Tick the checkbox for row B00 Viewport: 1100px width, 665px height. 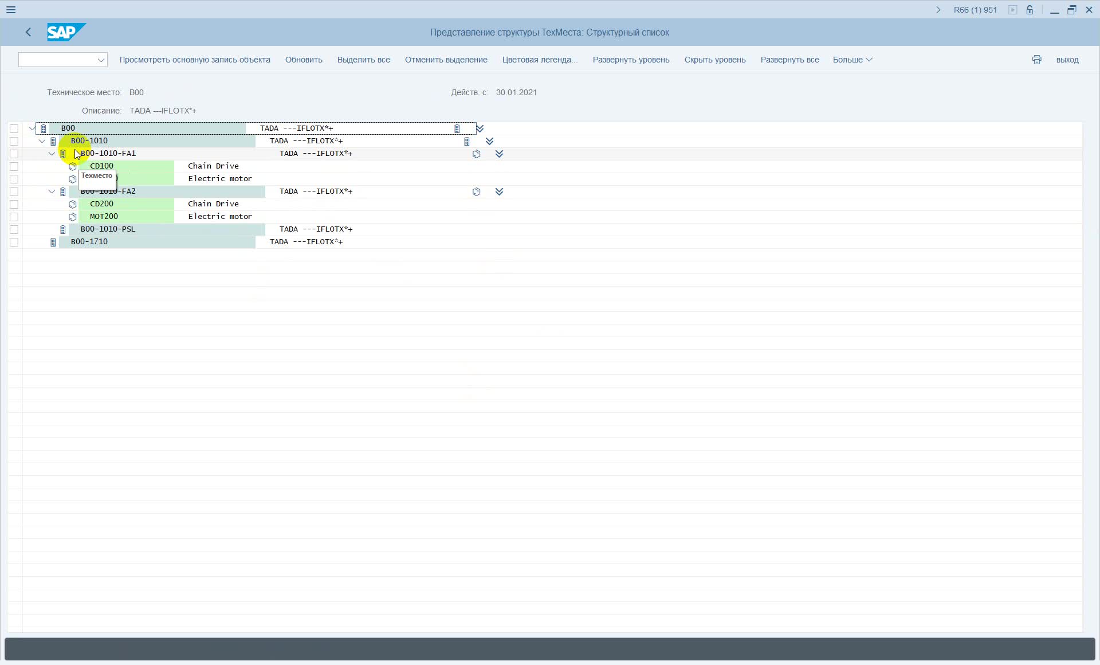tap(14, 128)
